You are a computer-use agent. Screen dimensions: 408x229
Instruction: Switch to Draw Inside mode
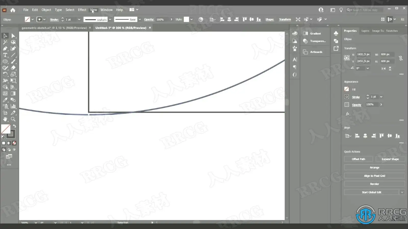(x=14, y=150)
